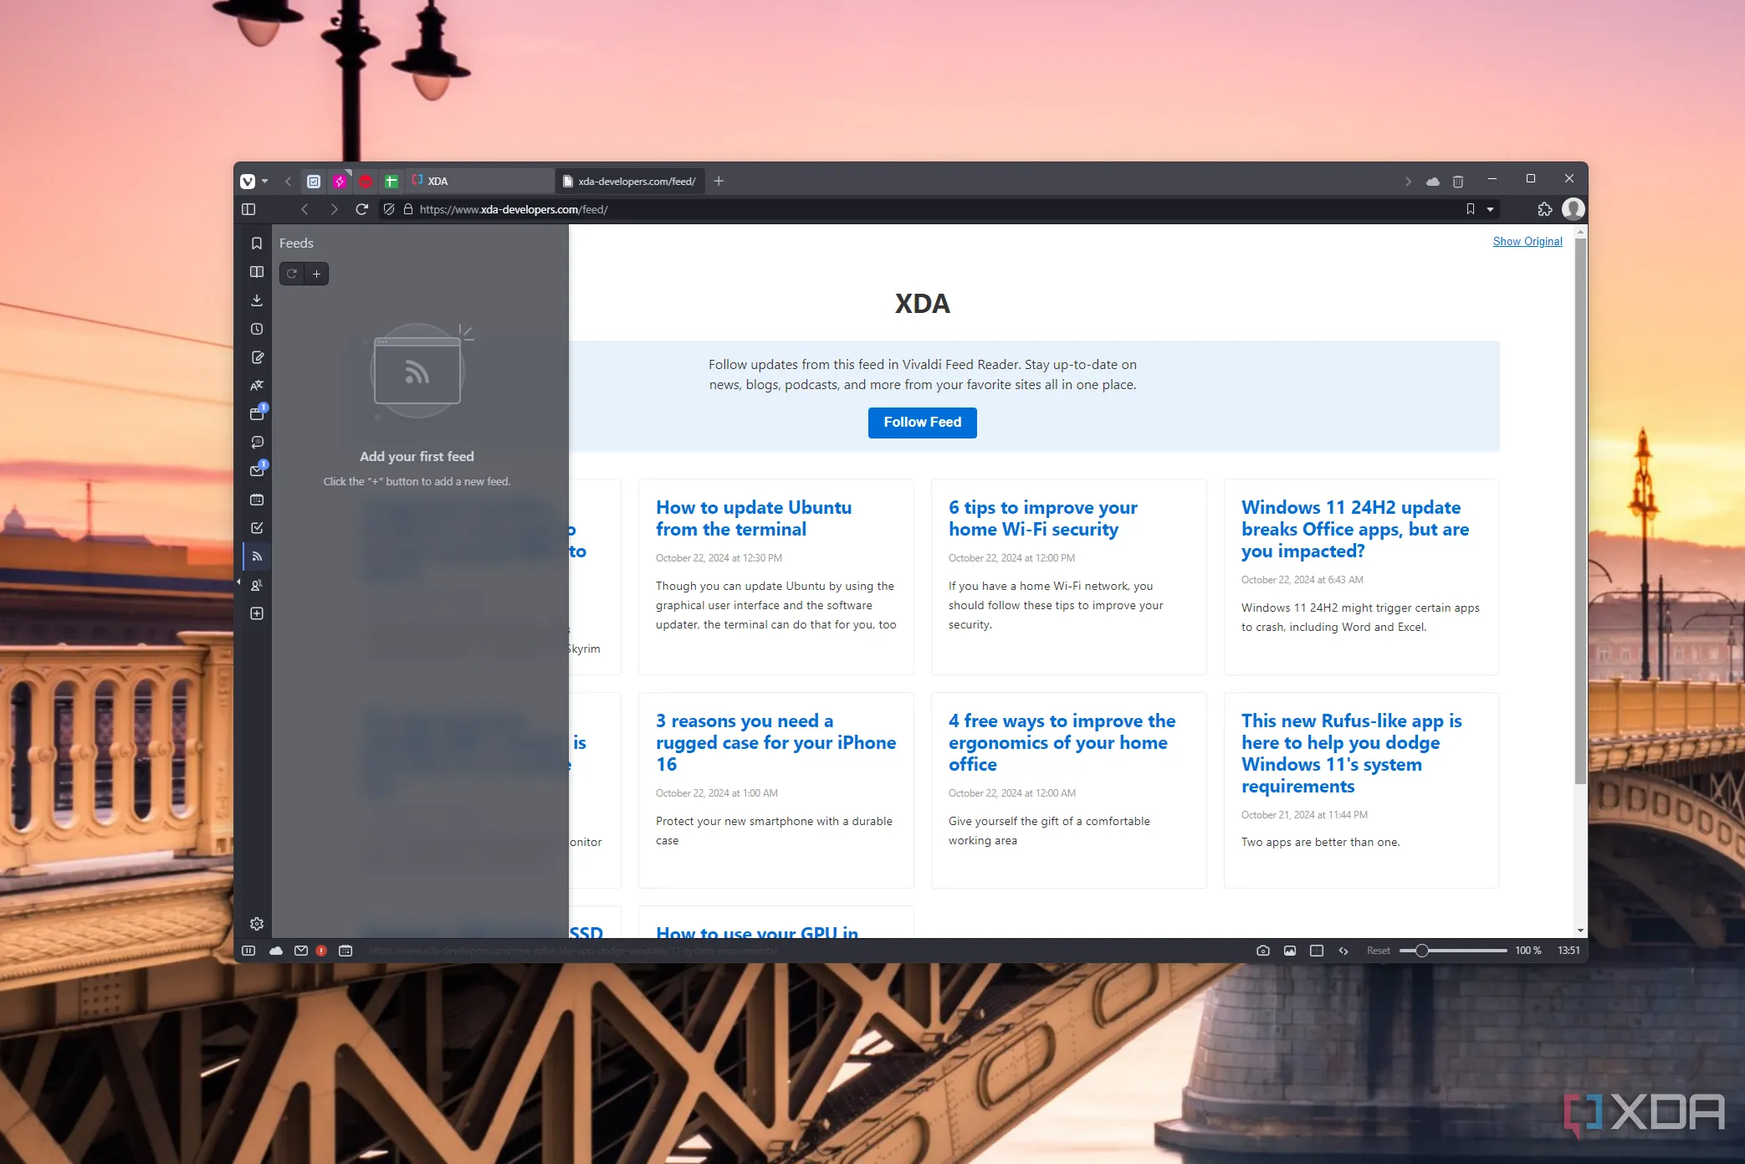The height and width of the screenshot is (1164, 1745).
Task: Click Reset zoom button
Action: point(1378,951)
